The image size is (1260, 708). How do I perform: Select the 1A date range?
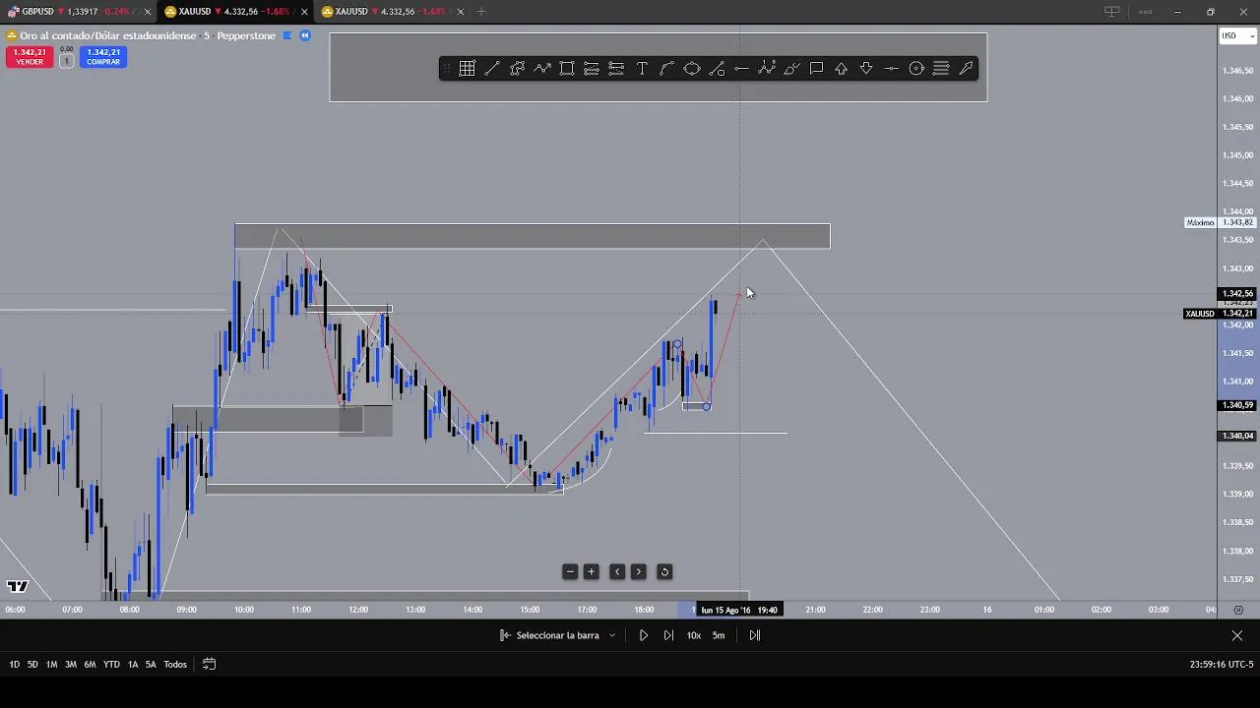tap(133, 665)
